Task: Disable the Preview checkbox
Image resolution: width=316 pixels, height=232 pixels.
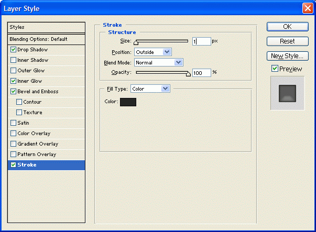Action: point(275,69)
